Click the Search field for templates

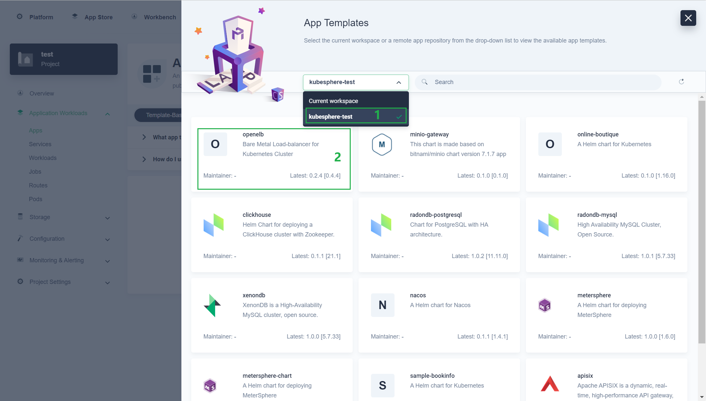point(538,82)
